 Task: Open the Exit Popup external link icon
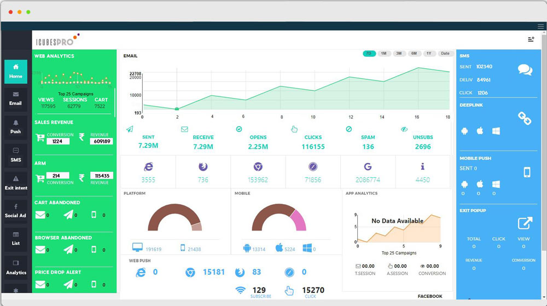click(x=525, y=223)
